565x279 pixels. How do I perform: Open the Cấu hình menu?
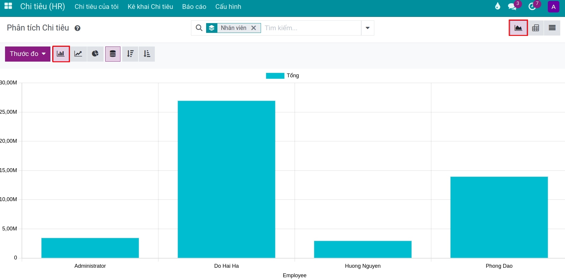228,7
